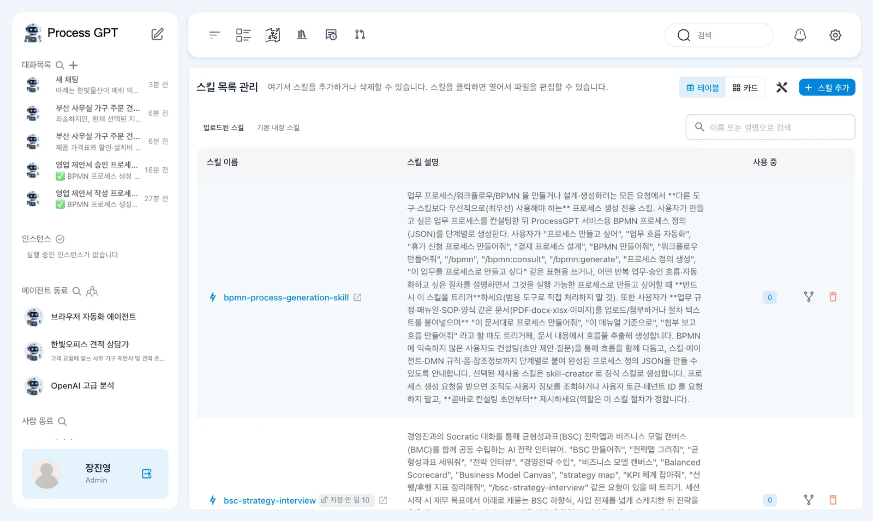Viewport: 873px width, 521px height.
Task: Switch to 테이블 view
Action: [703, 87]
